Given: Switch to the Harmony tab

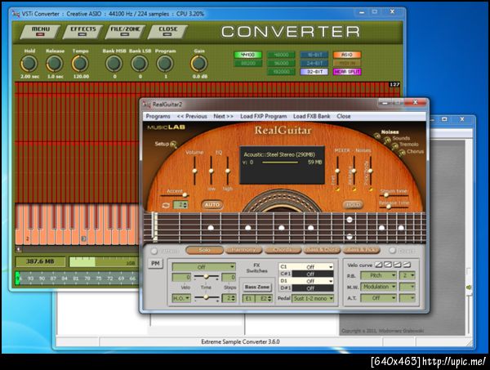Looking at the screenshot, I should pyautogui.click(x=243, y=250).
